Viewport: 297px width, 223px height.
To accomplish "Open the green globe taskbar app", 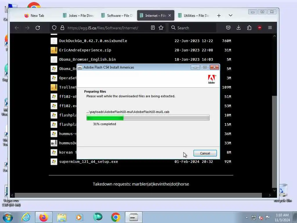I will 98,217.
